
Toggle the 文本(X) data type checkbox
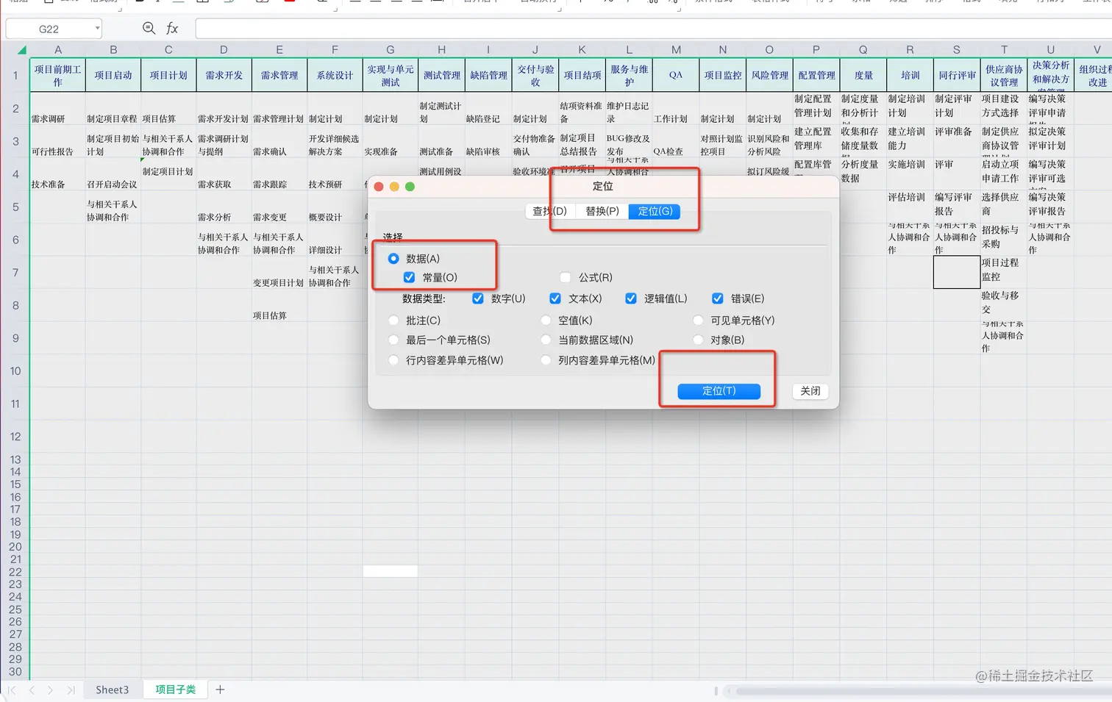[x=555, y=298]
